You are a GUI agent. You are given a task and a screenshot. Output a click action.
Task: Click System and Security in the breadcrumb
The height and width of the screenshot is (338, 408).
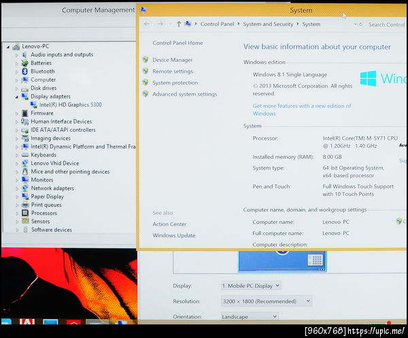click(268, 24)
